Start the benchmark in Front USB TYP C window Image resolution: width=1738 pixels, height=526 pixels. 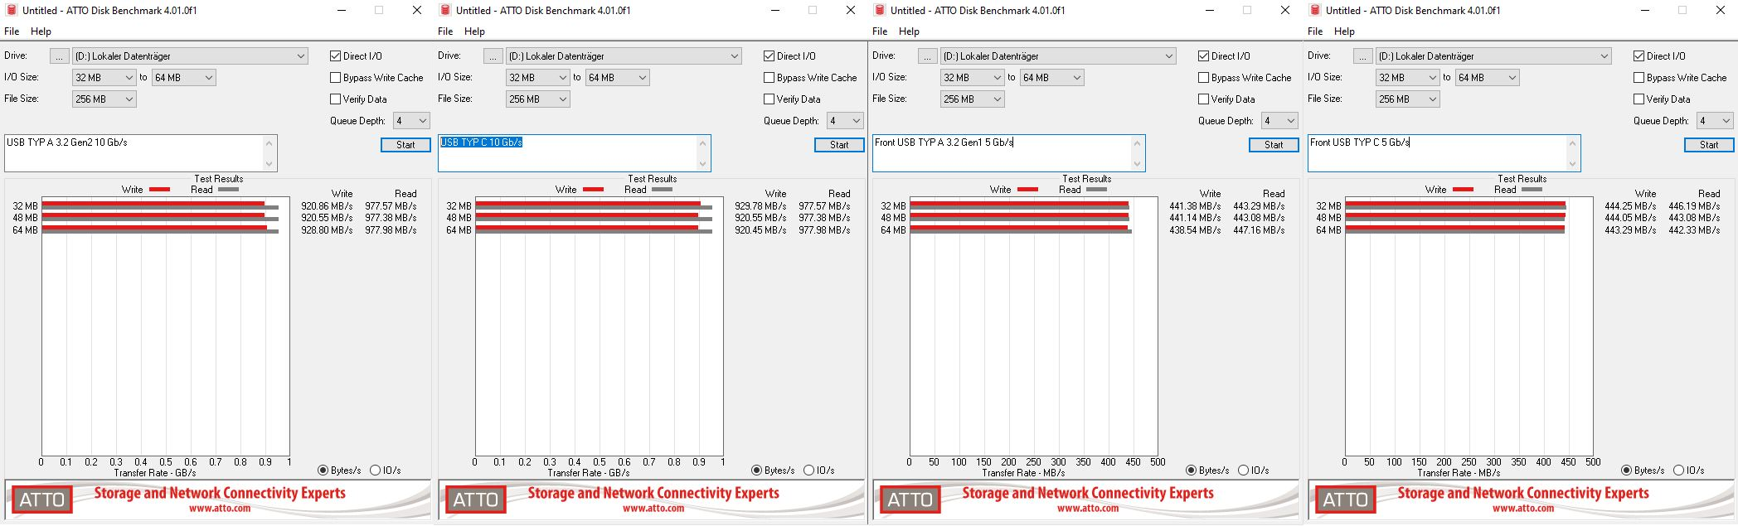[1709, 145]
